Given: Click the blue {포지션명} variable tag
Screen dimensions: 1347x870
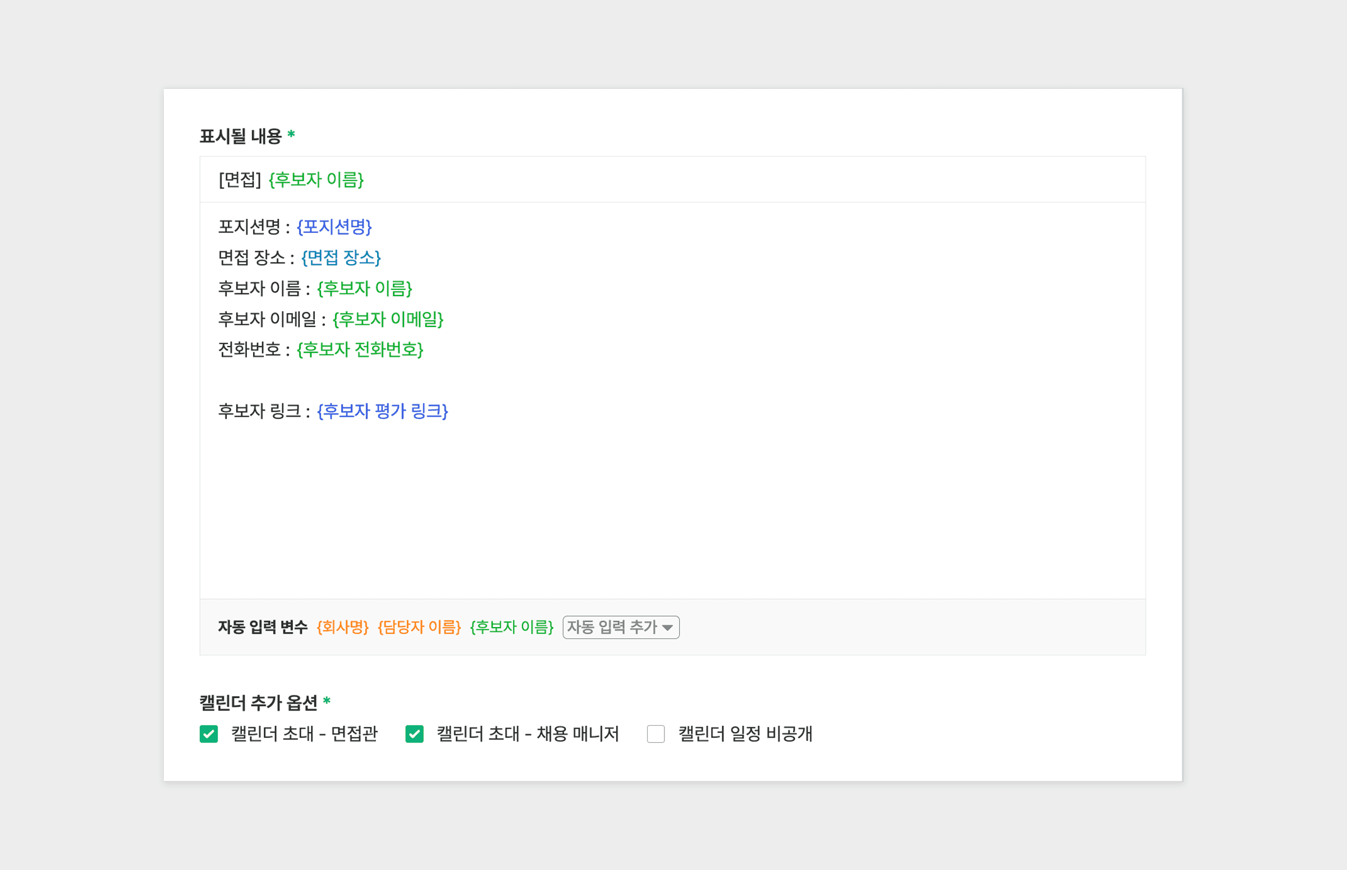Looking at the screenshot, I should coord(334,227).
